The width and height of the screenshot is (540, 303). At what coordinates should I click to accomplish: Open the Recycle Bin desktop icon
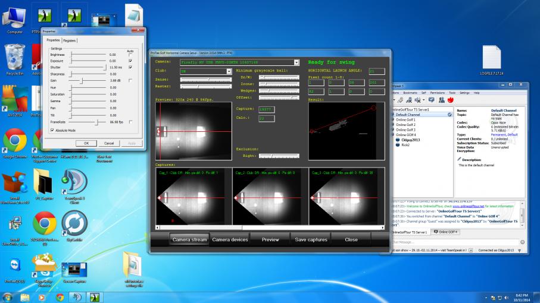coord(14,60)
